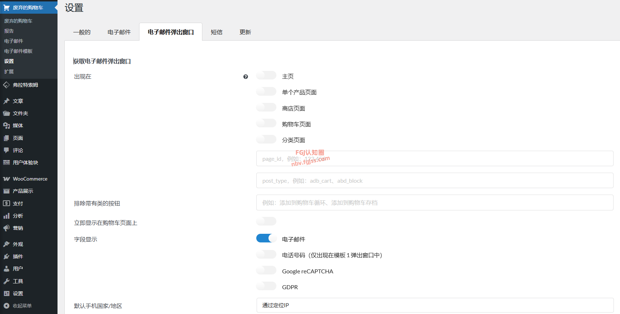The image size is (620, 314).
Task: Click 收起菜单 text to collapse sidebar
Action: tap(22, 306)
